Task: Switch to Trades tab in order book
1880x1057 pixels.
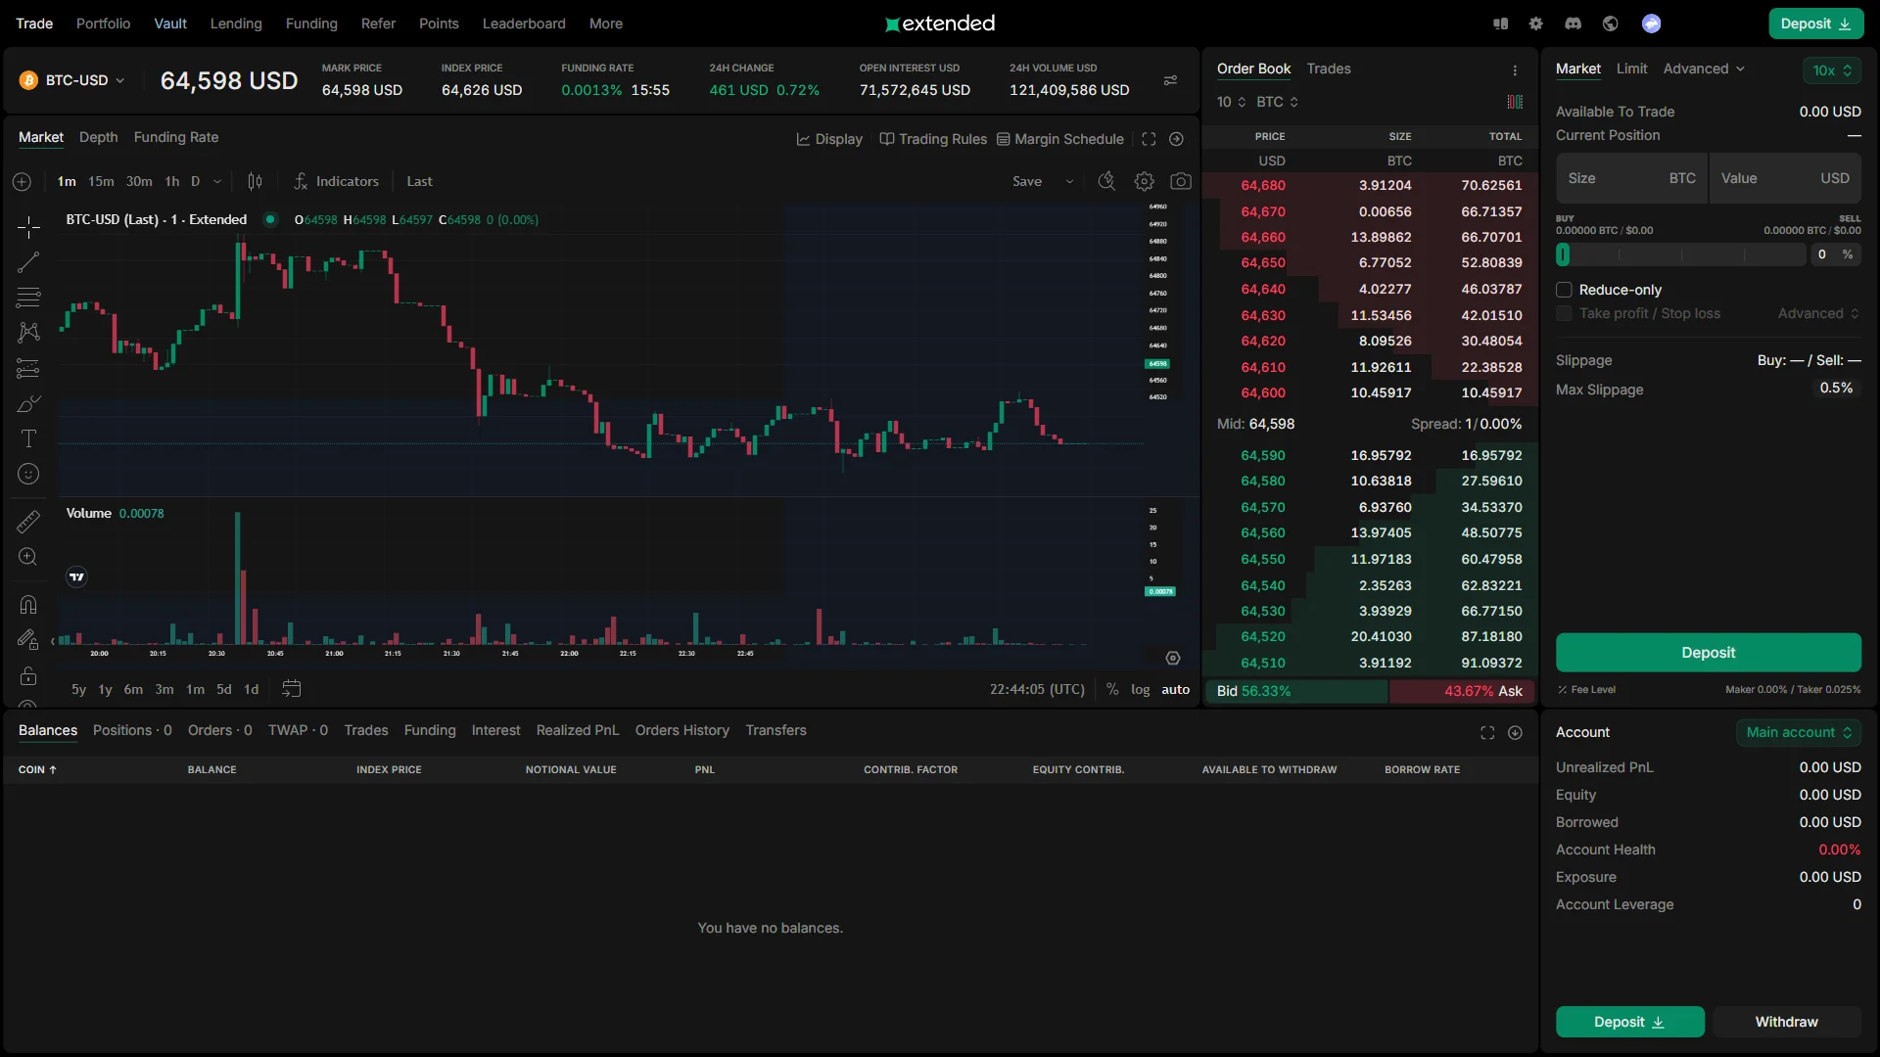Action: pos(1329,69)
